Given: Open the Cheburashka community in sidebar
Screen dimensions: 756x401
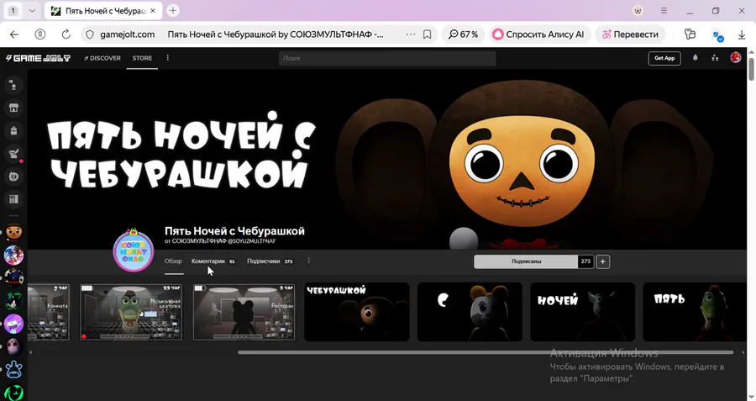Looking at the screenshot, I should (13, 232).
